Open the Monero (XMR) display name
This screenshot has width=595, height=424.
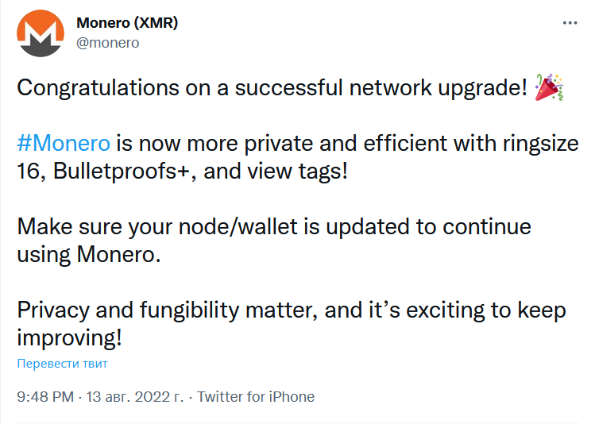(x=126, y=23)
